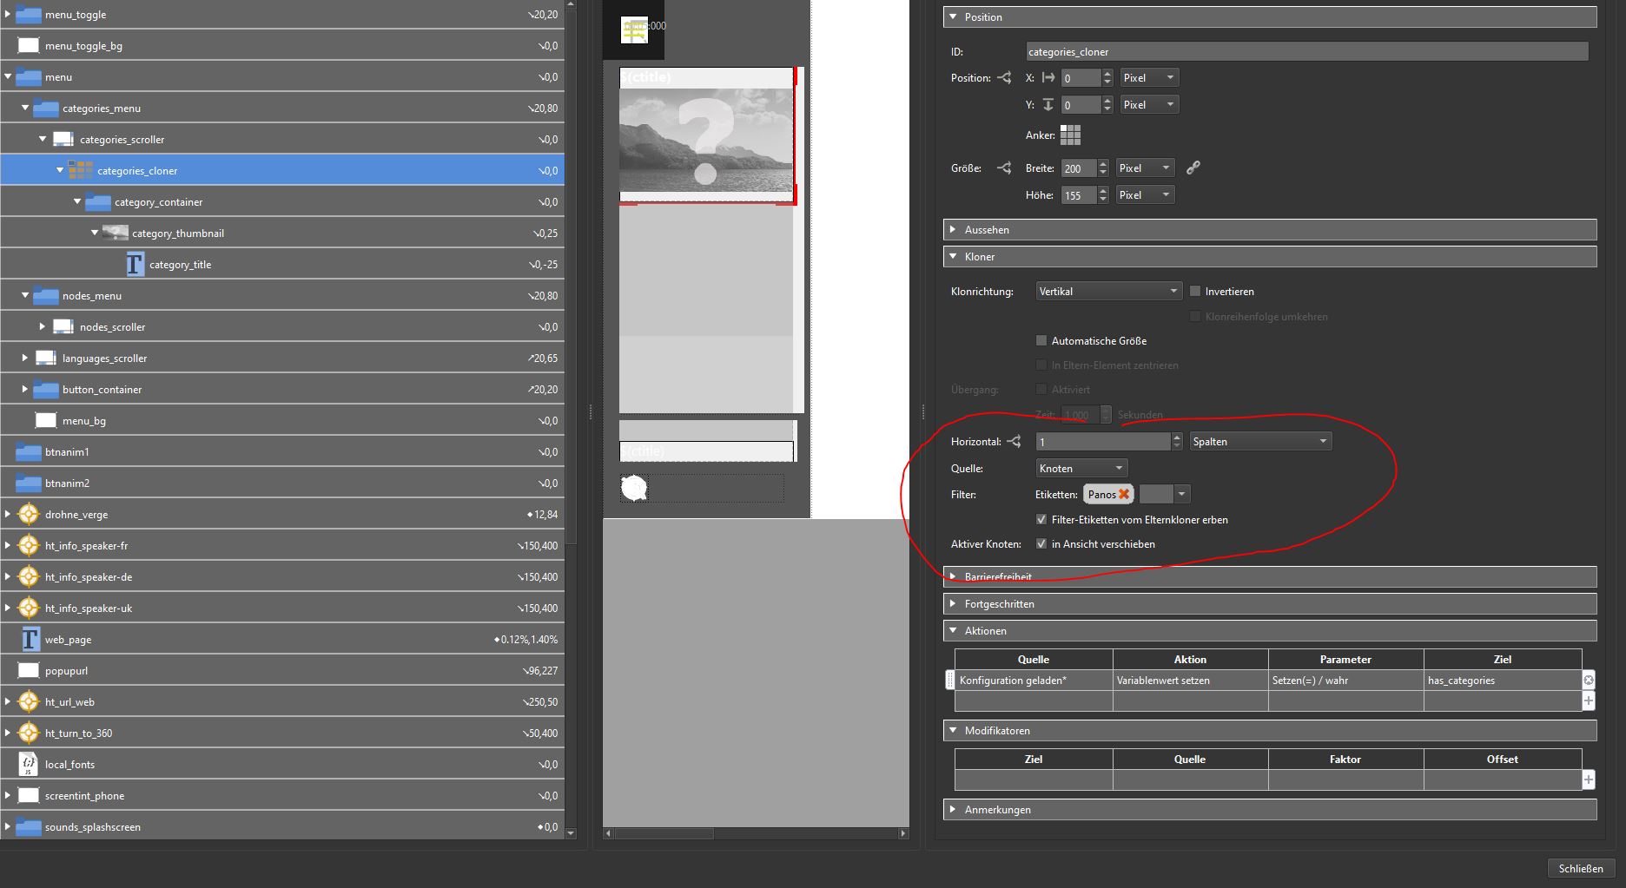This screenshot has width=1626, height=888.
Task: Click the logic block icon next to Horizontal
Action: coord(1014,441)
